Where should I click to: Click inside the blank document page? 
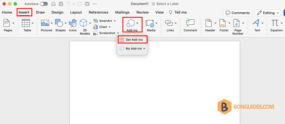point(155,82)
